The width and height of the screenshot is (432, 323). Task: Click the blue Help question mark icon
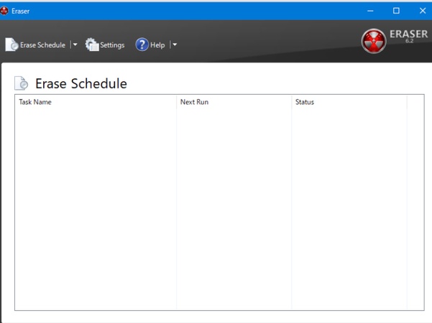click(x=142, y=45)
